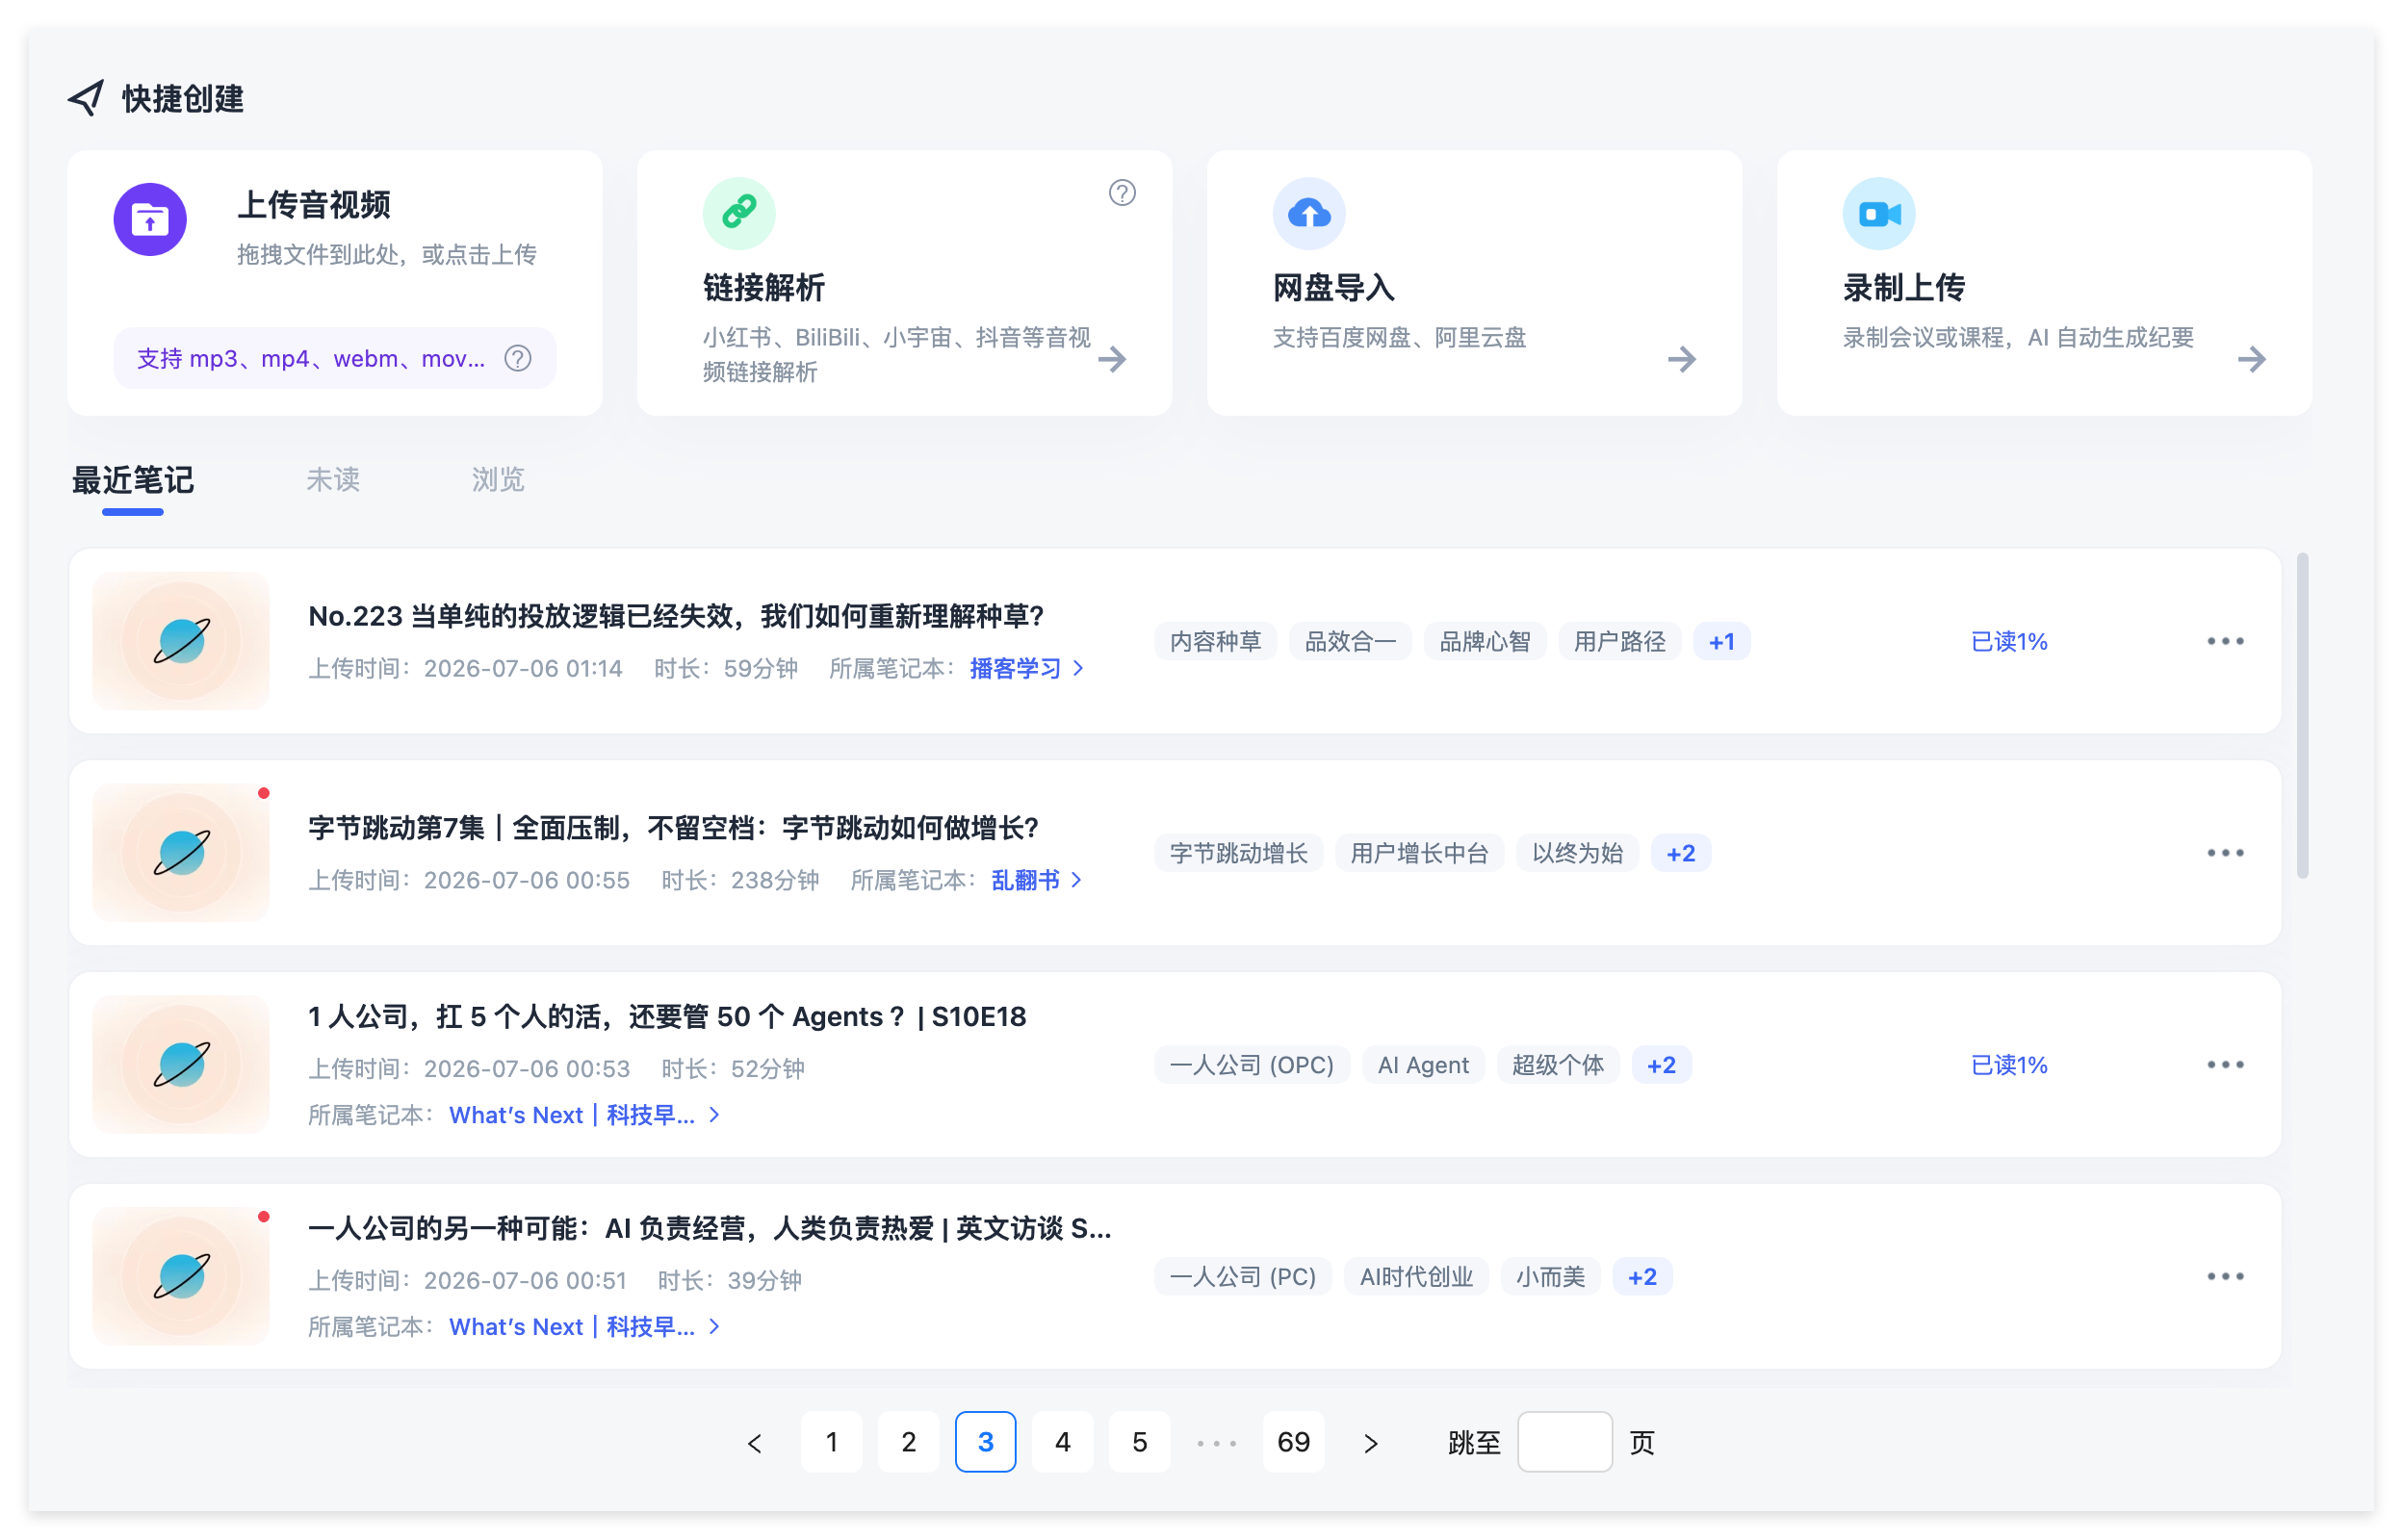Expand the +2 tags on 一人公司的另一种可能 note
Image resolution: width=2403 pixels, height=1540 pixels.
1643,1278
